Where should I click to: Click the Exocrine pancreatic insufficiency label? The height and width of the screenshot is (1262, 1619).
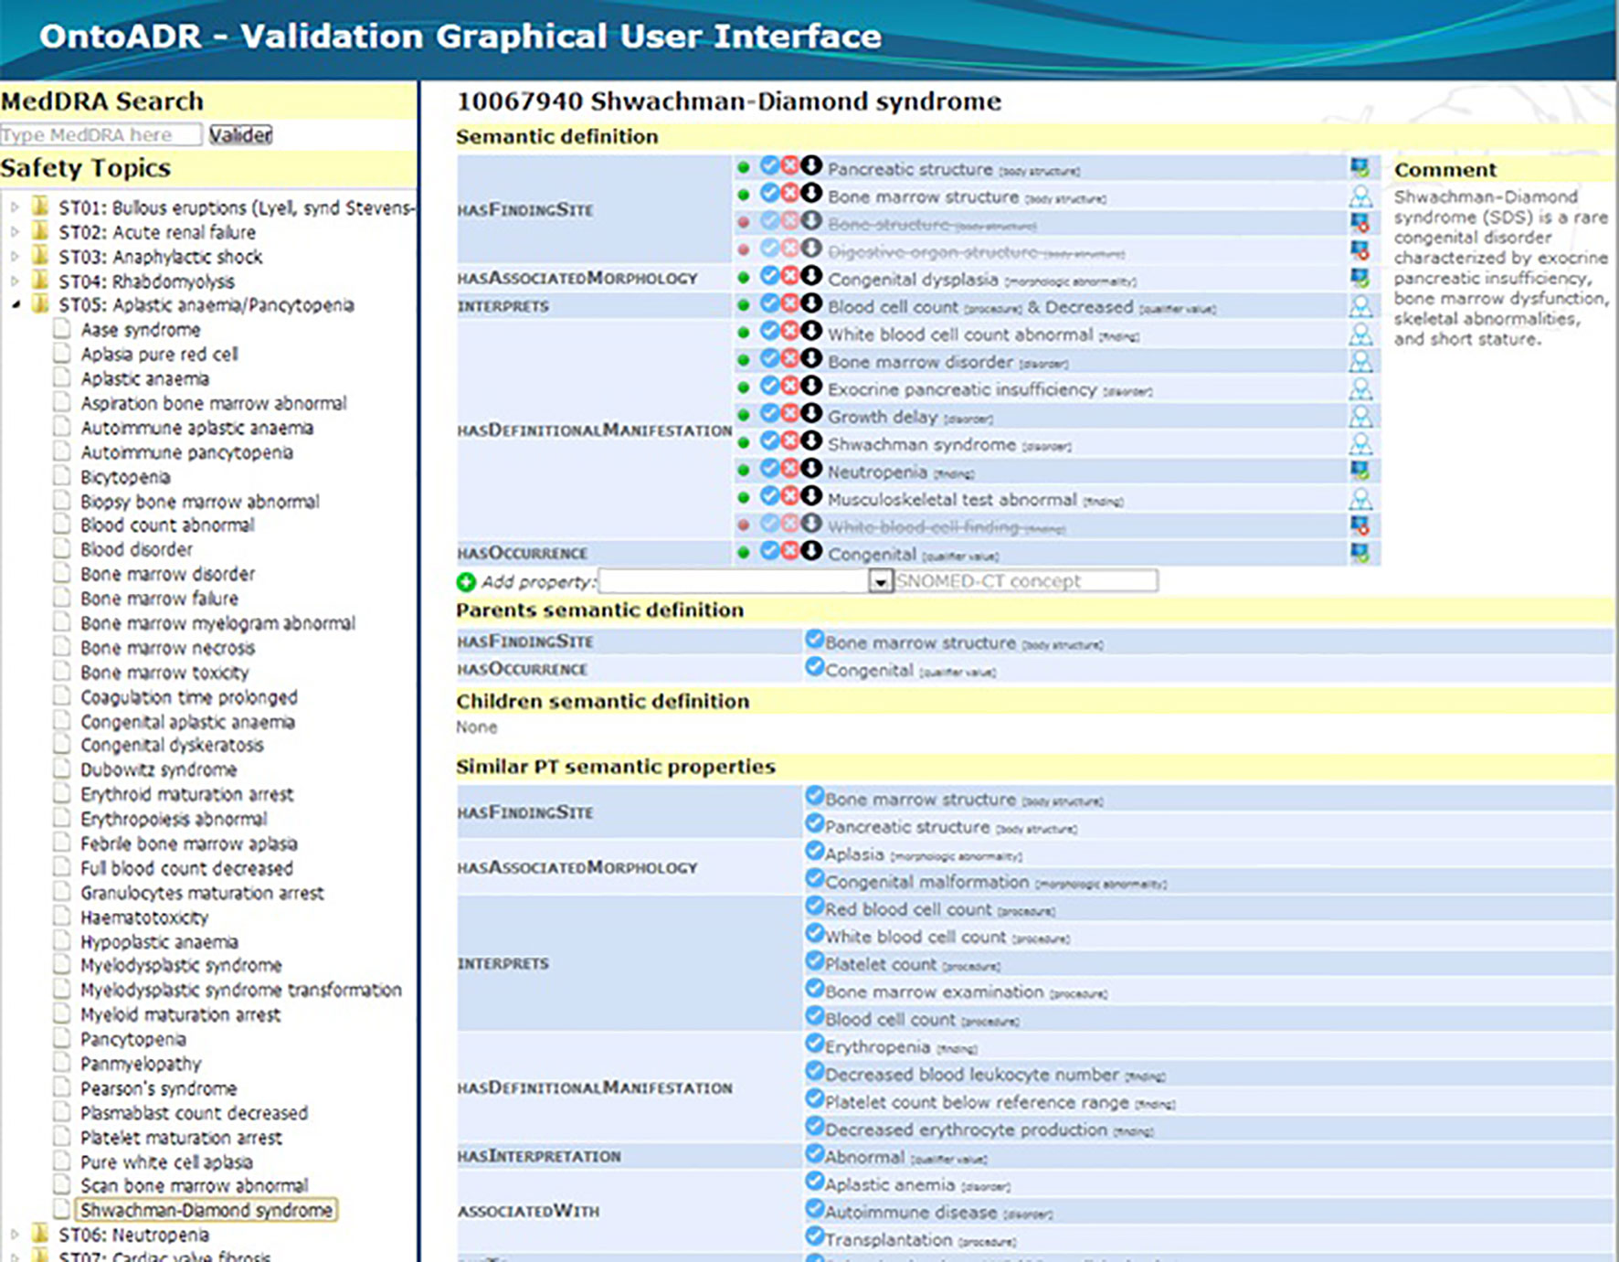961,389
